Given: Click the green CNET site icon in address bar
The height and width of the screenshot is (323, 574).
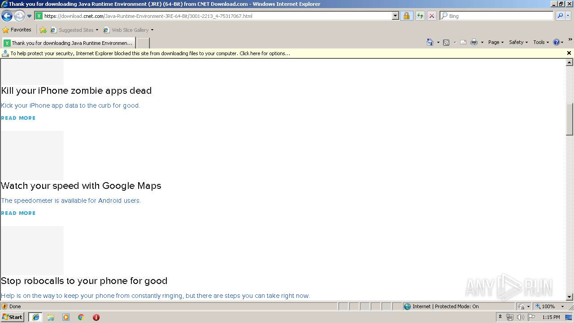Looking at the screenshot, I should point(39,16).
